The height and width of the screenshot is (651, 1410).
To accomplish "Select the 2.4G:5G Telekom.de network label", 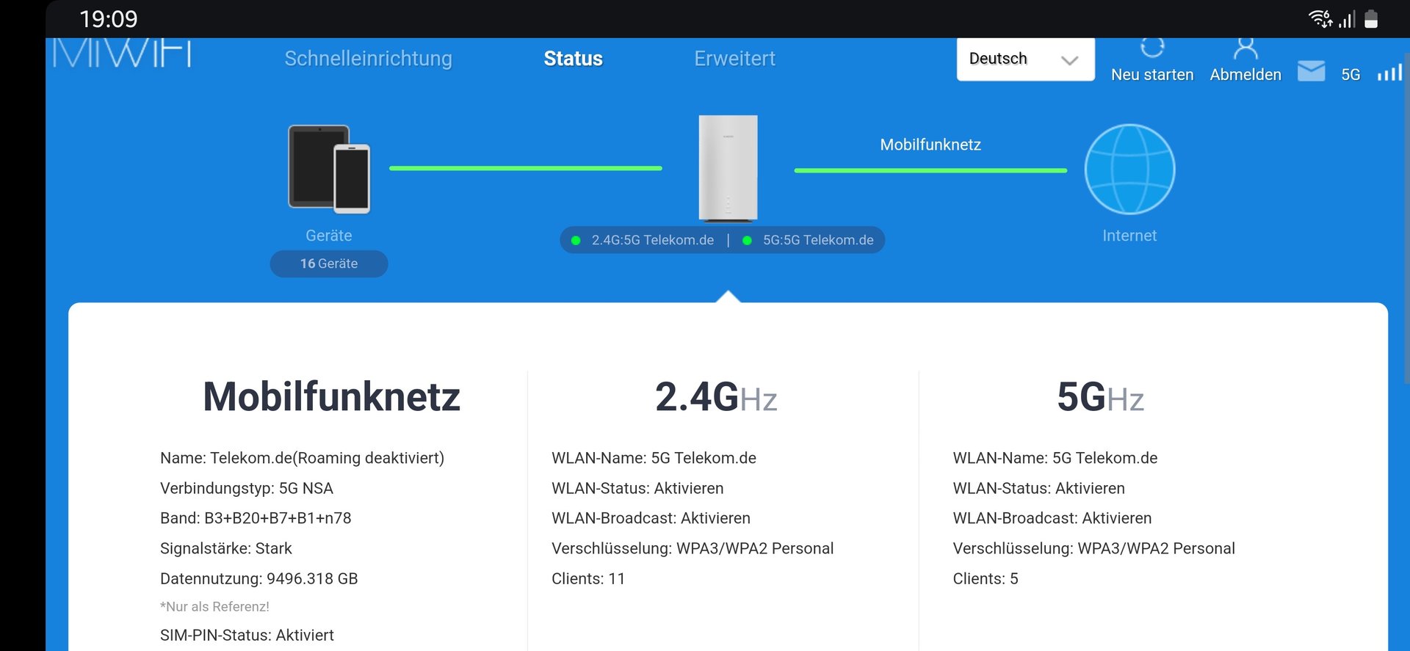I will [x=652, y=240].
